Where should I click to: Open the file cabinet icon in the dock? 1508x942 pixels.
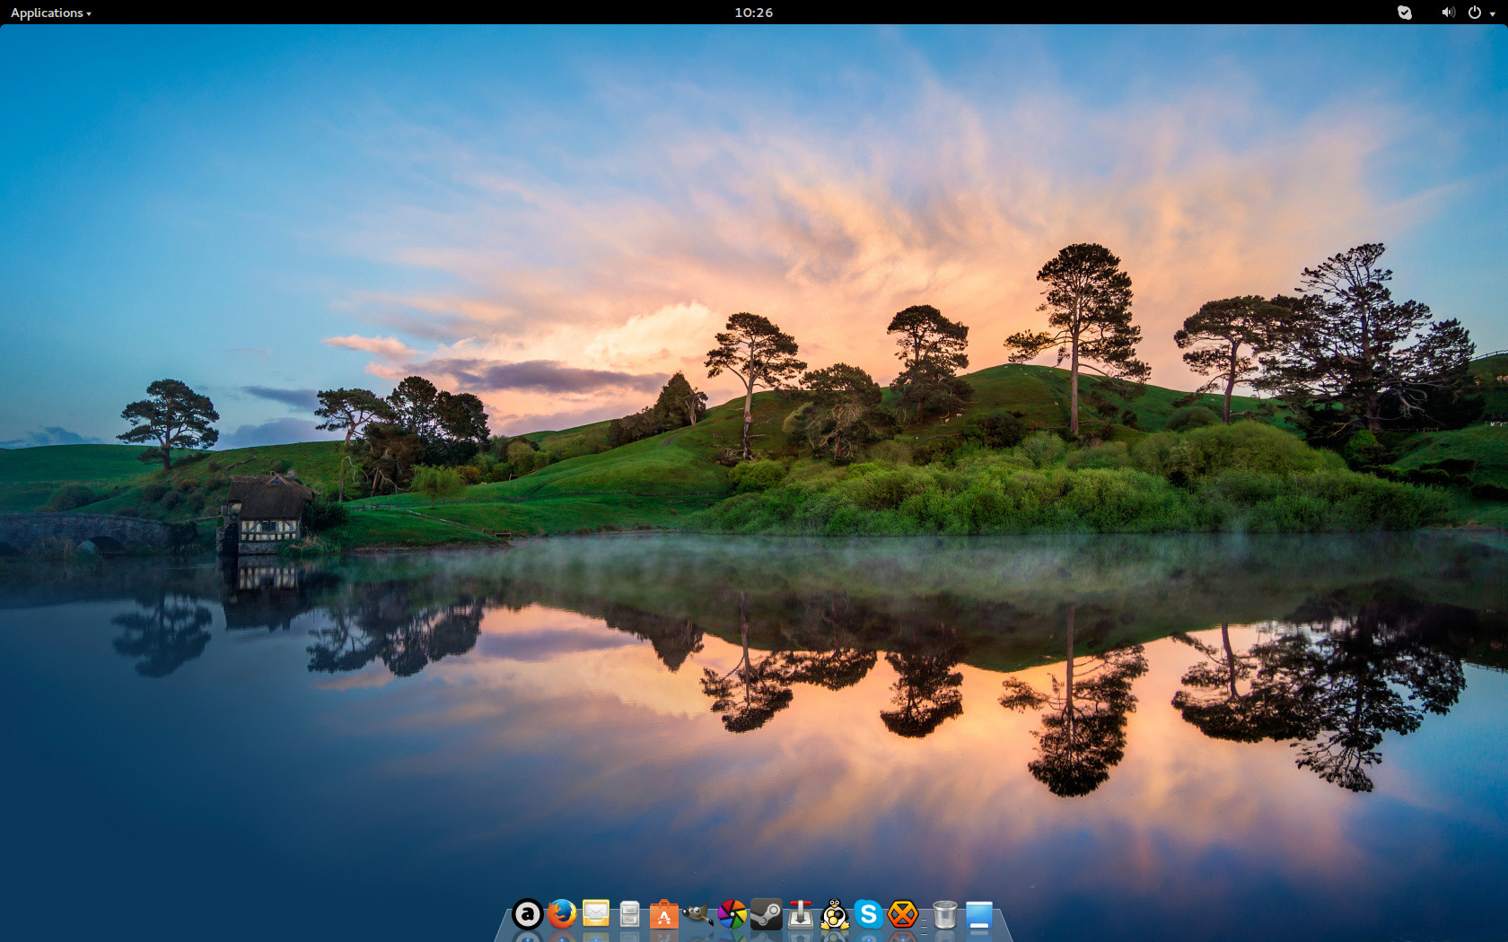pyautogui.click(x=630, y=914)
